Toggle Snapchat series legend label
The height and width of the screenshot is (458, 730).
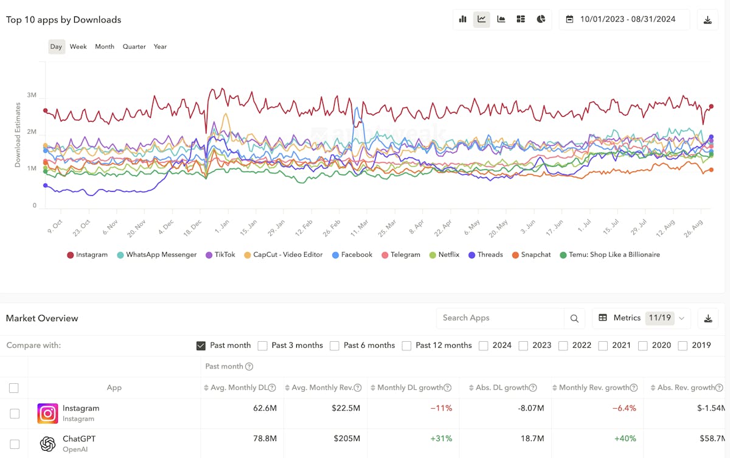pos(536,255)
